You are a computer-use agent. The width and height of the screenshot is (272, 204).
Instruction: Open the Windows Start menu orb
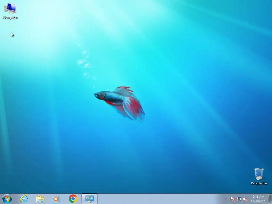point(7,199)
